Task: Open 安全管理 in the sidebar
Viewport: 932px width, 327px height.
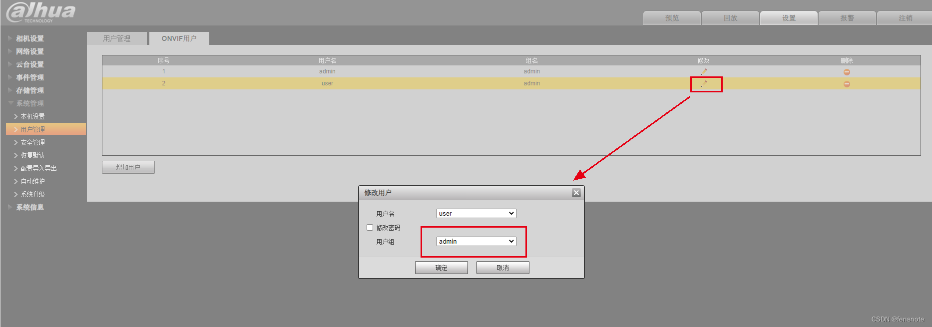Action: point(32,142)
